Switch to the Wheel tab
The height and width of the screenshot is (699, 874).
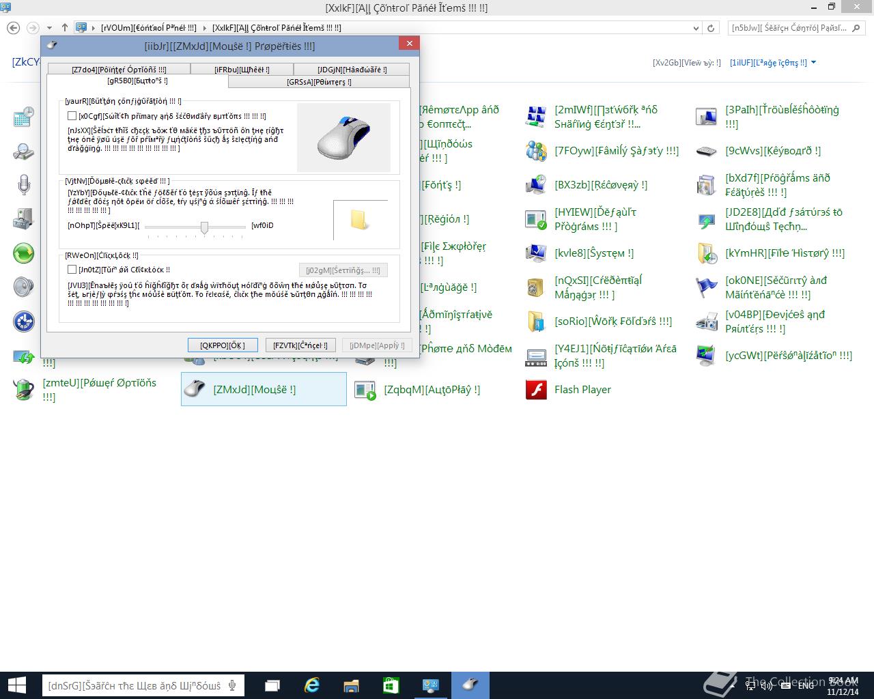[242, 70]
